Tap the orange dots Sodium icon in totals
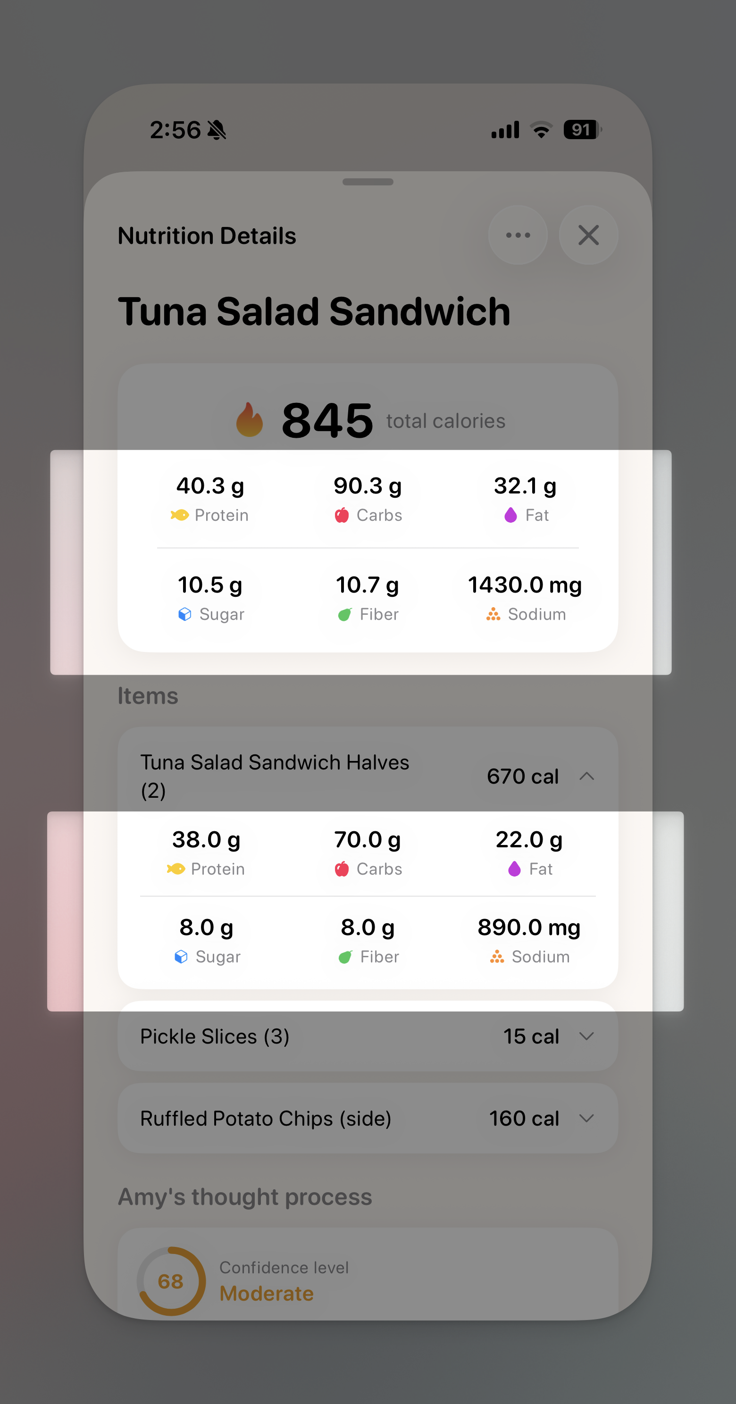Viewport: 736px width, 1404px height. tap(493, 614)
